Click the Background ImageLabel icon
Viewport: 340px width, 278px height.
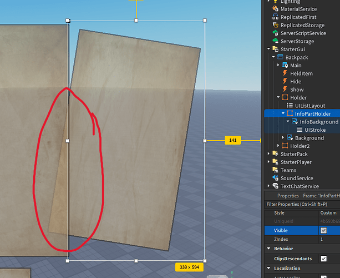tap(290, 137)
